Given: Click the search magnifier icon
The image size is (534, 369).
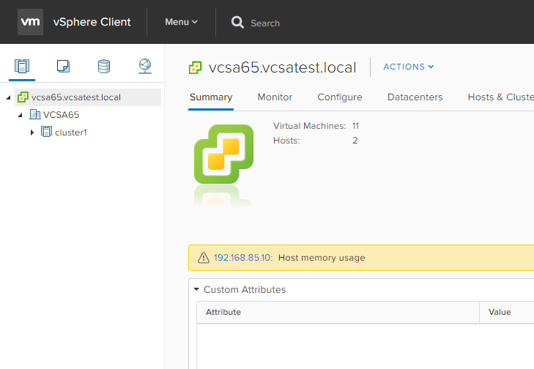Looking at the screenshot, I should click(237, 23).
